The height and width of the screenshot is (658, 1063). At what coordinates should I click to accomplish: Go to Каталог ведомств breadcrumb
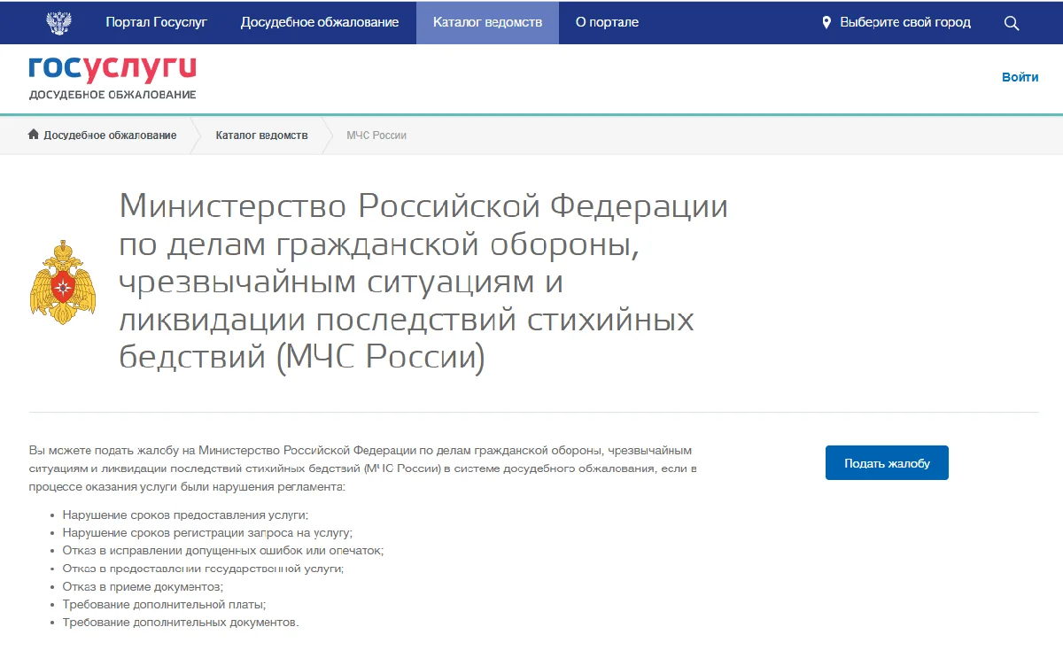pos(262,135)
